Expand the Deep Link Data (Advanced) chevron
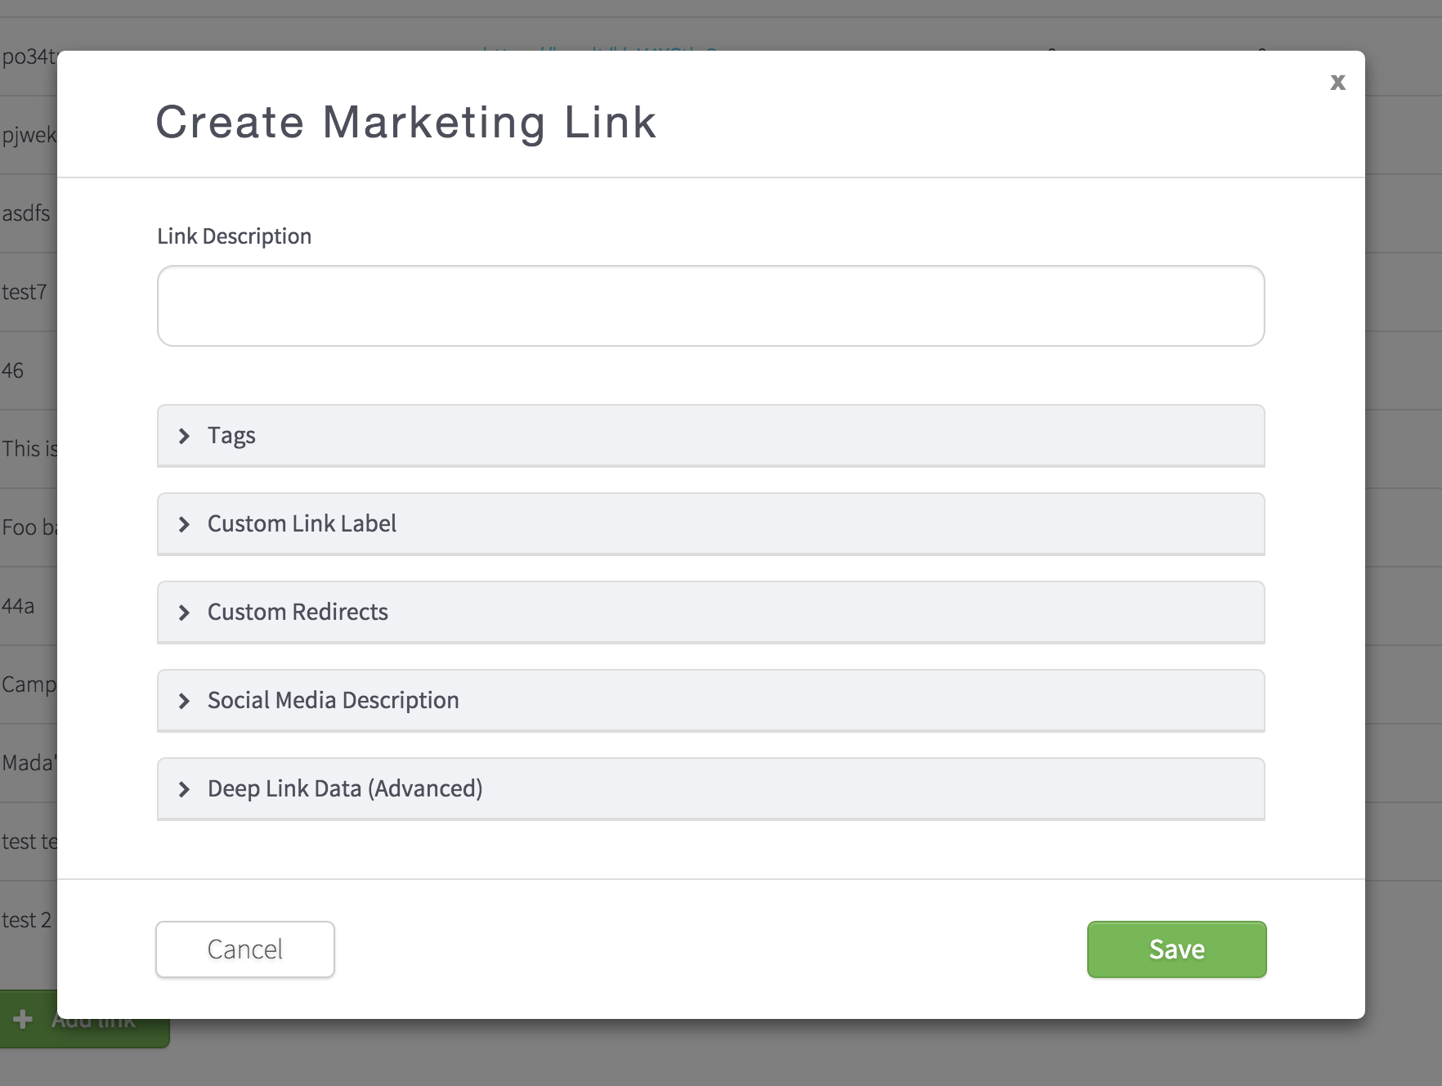Viewport: 1442px width, 1086px height. click(x=184, y=789)
